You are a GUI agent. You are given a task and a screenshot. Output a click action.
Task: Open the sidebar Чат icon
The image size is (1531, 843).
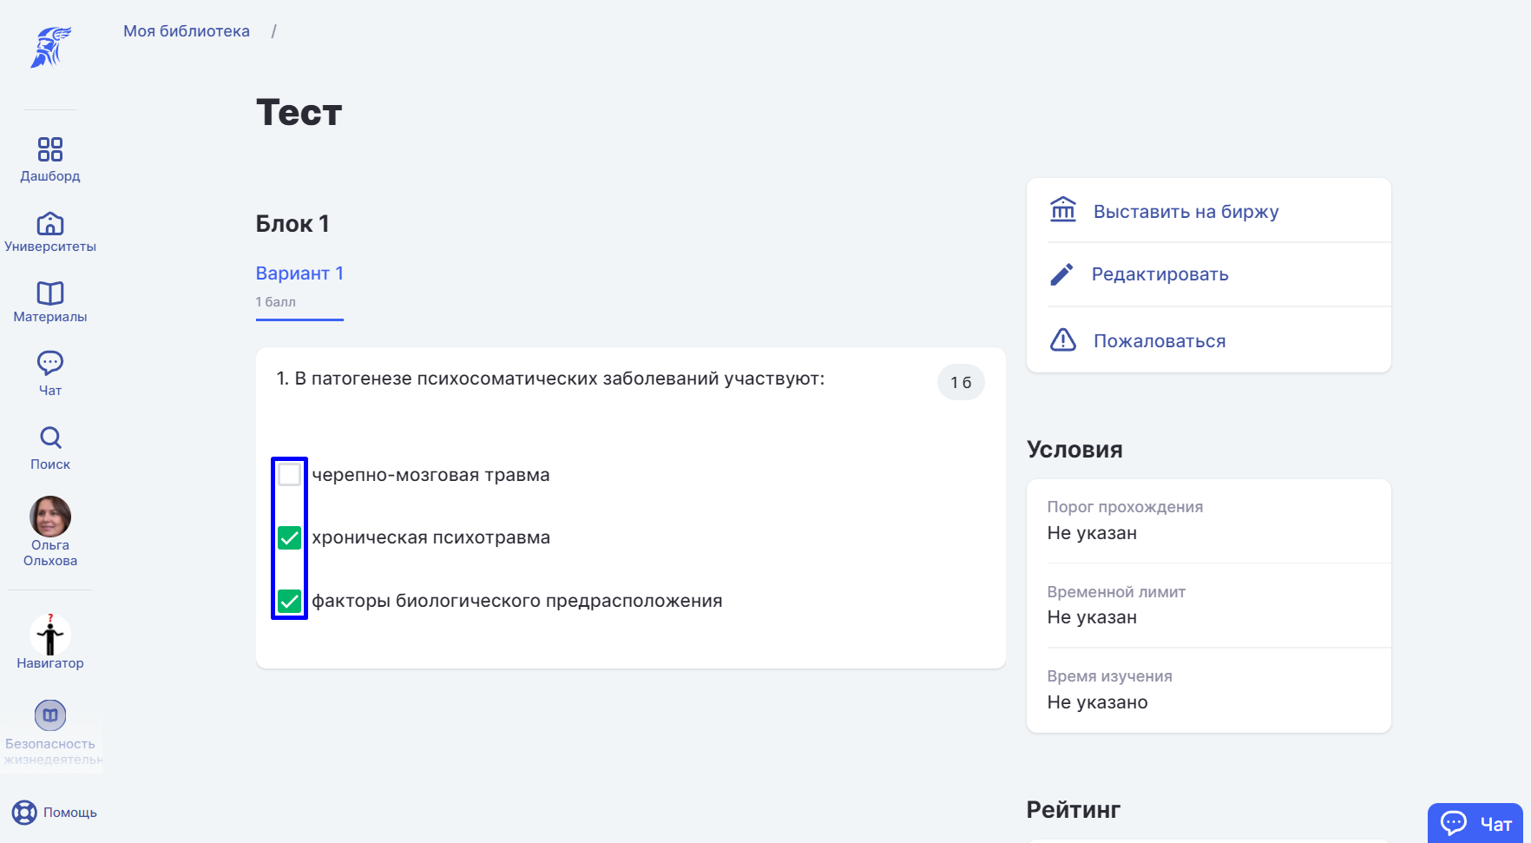50,362
